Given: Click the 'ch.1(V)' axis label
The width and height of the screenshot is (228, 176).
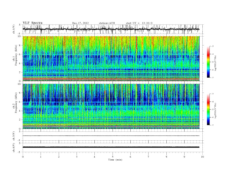Looking at the screenshot, I should click(14, 29).
